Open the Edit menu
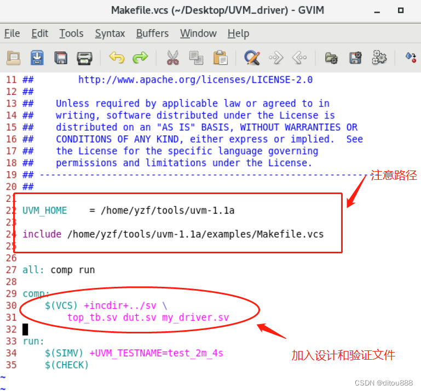Screen dimensions: 421x391 tap(40, 33)
